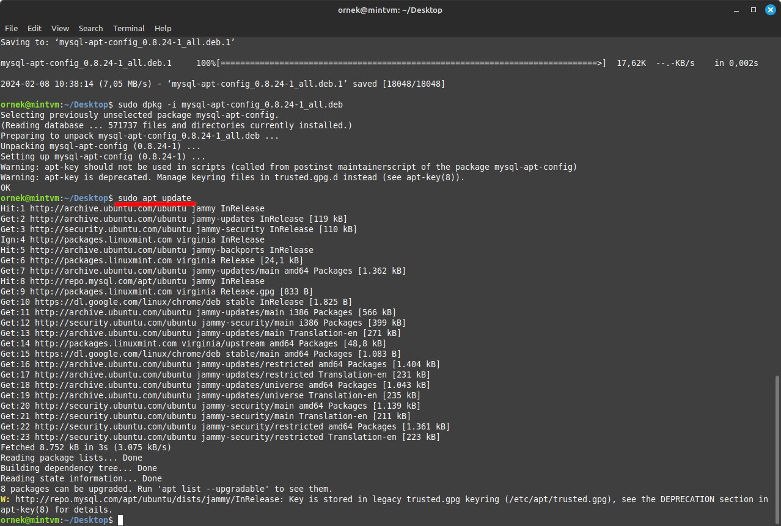The height and width of the screenshot is (526, 781).
Task: Open the File menu
Action: pyautogui.click(x=11, y=28)
